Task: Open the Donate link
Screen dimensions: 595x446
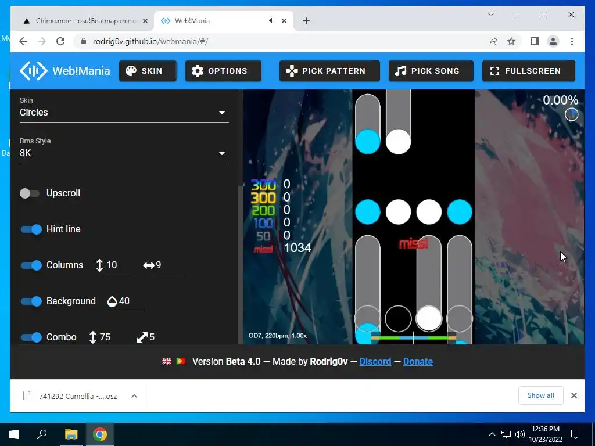Action: [418, 361]
